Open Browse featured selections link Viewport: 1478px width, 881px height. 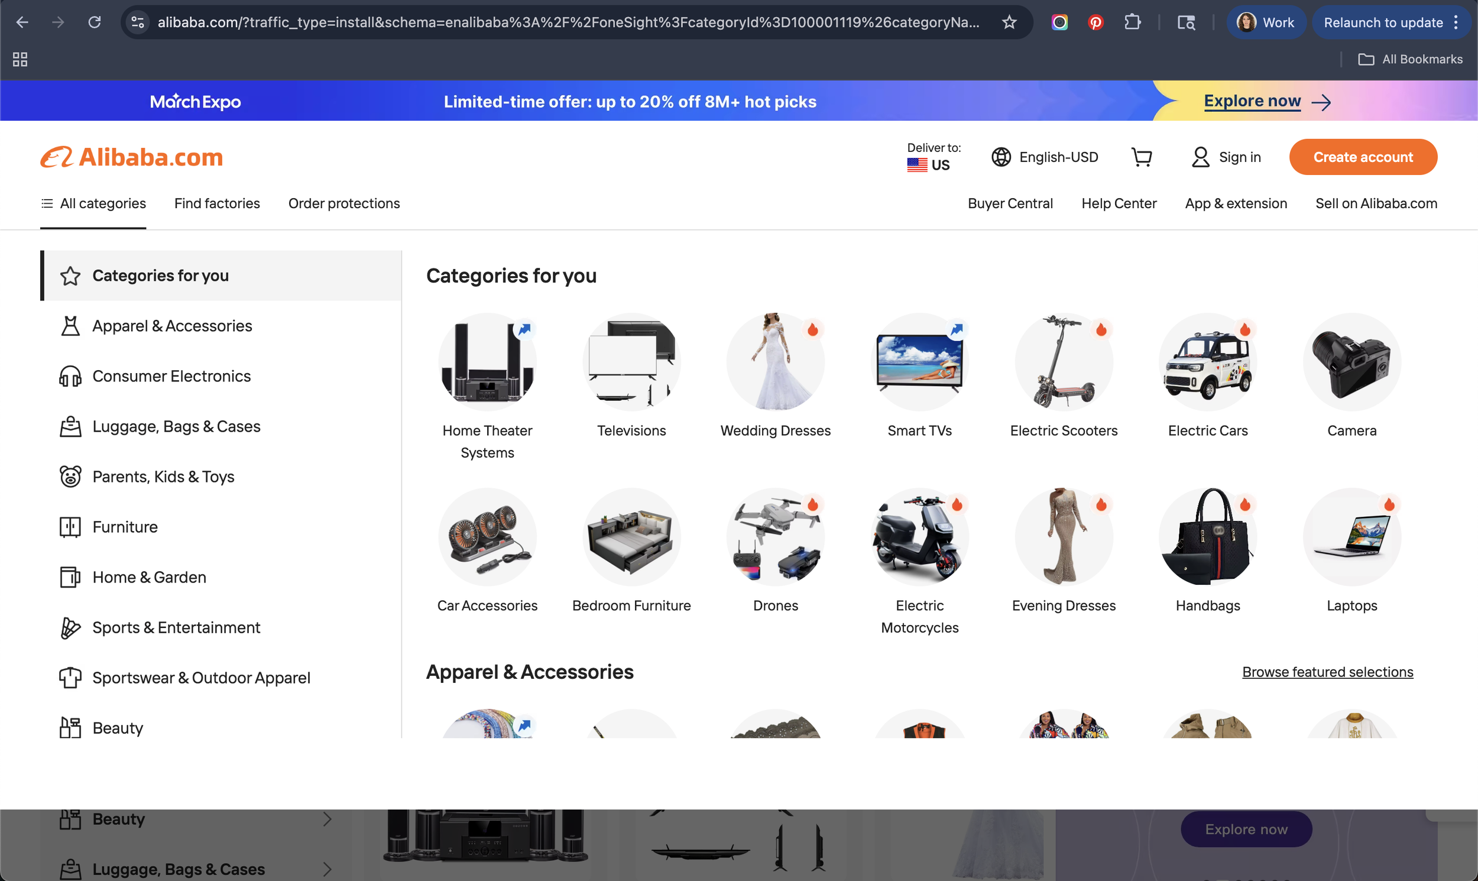coord(1327,672)
